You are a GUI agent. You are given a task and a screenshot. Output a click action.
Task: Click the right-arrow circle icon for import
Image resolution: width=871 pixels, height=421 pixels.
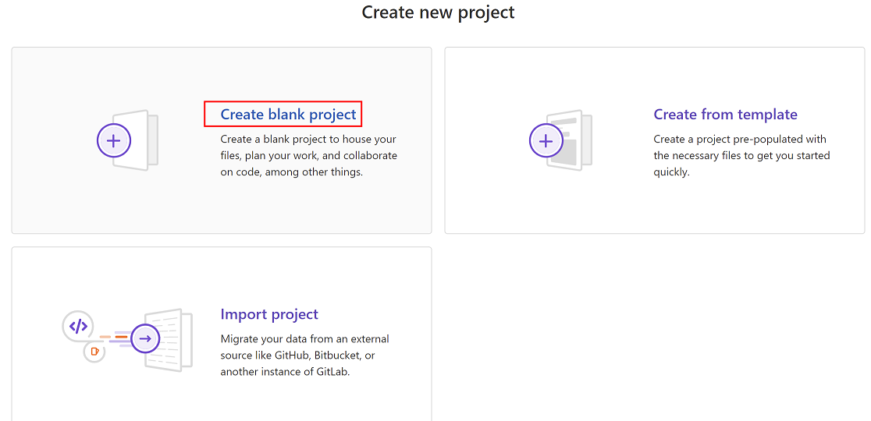[145, 338]
